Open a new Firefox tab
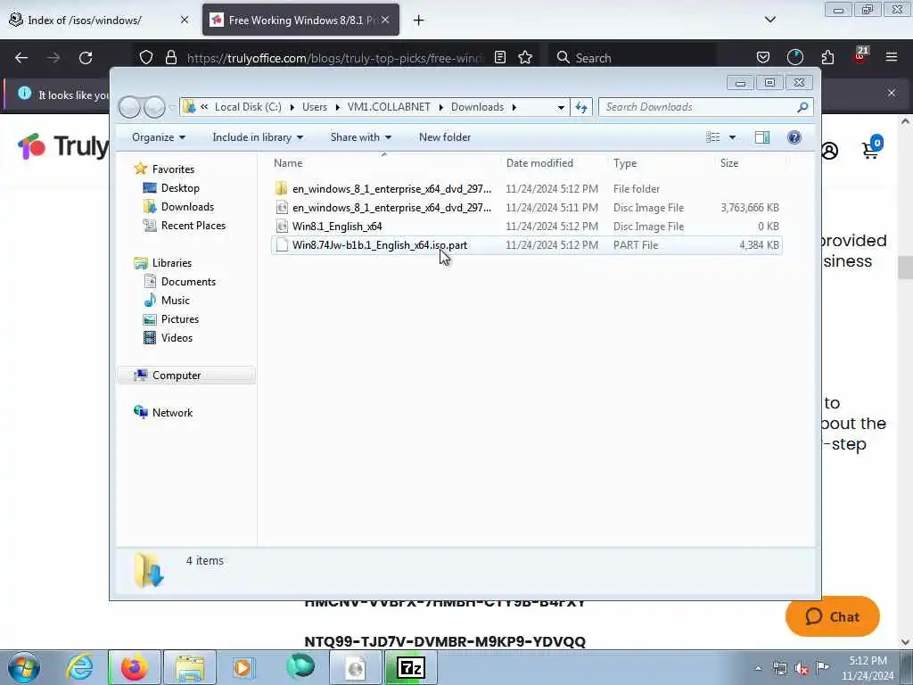This screenshot has height=685, width=913. pos(419,21)
